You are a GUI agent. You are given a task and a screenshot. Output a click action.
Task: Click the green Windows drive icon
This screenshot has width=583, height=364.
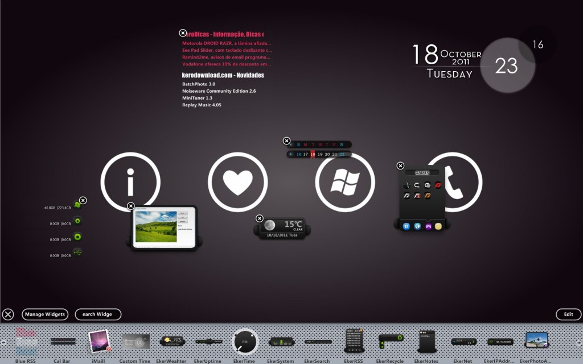(77, 205)
